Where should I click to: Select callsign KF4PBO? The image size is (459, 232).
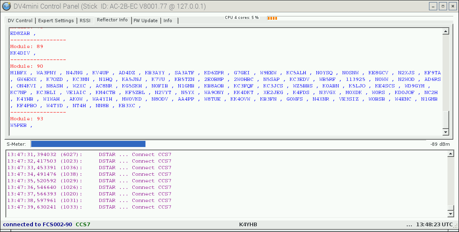(27, 106)
